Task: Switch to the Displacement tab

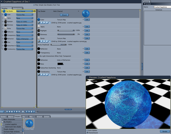Action: [17, 8]
